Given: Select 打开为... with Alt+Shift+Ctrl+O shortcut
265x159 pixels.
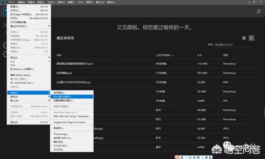Looking at the screenshot, I should [x=29, y=18].
